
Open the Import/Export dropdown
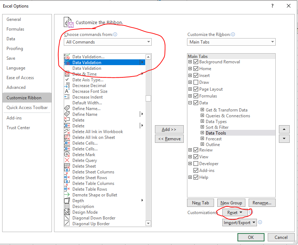click(x=240, y=222)
